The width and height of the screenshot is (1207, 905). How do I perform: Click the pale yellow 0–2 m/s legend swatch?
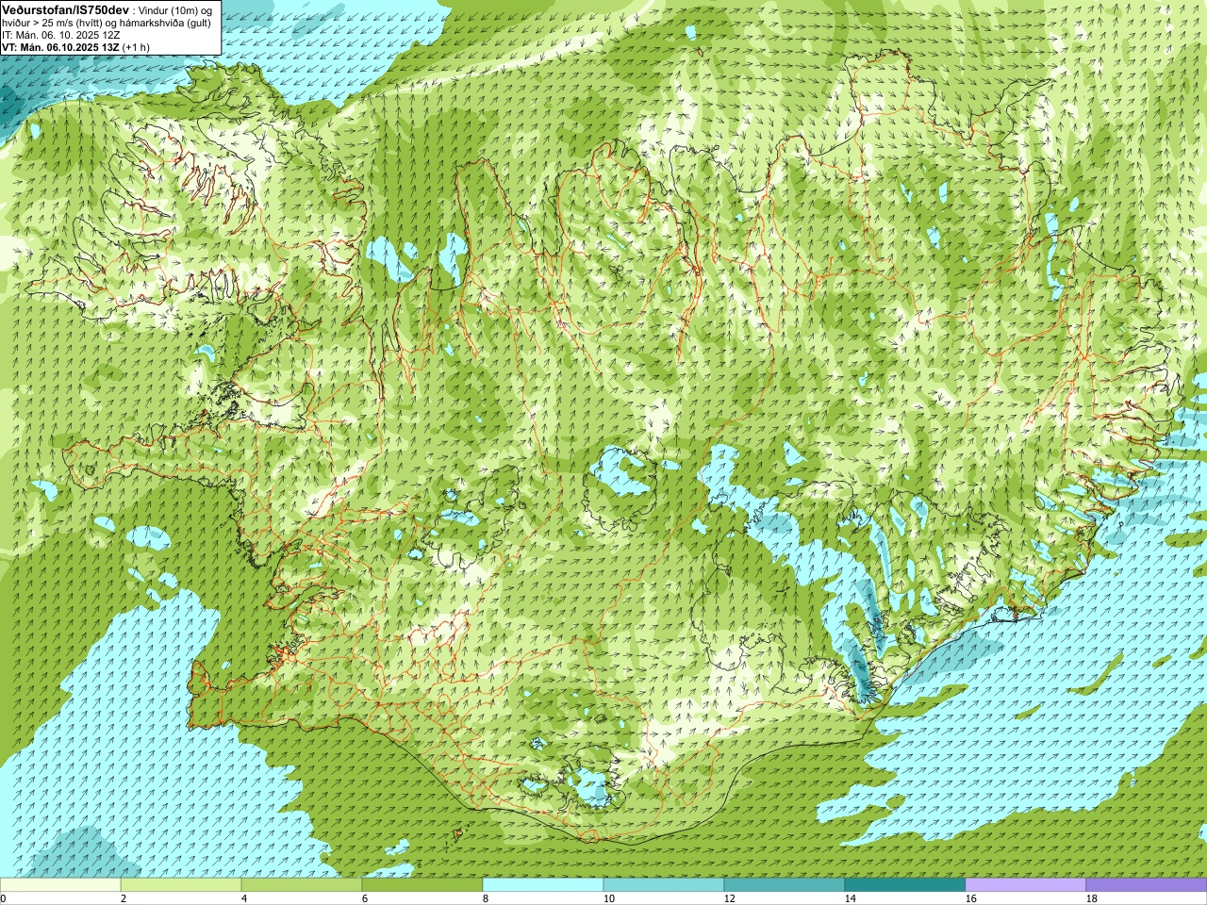(x=60, y=885)
